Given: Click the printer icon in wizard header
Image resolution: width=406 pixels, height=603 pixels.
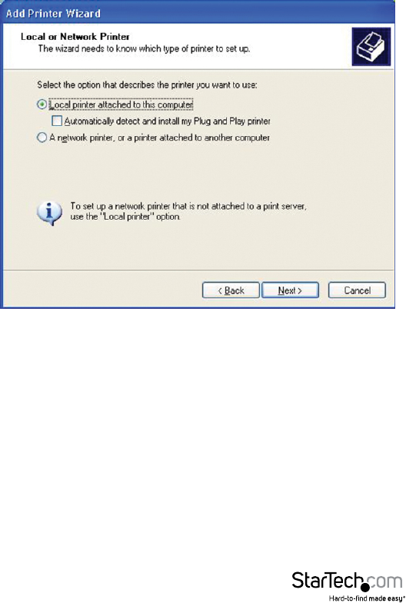Looking at the screenshot, I should [371, 47].
